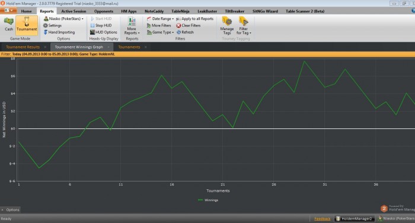Open Niasko (PokerStars) player dropdown

pyautogui.click(x=63, y=19)
